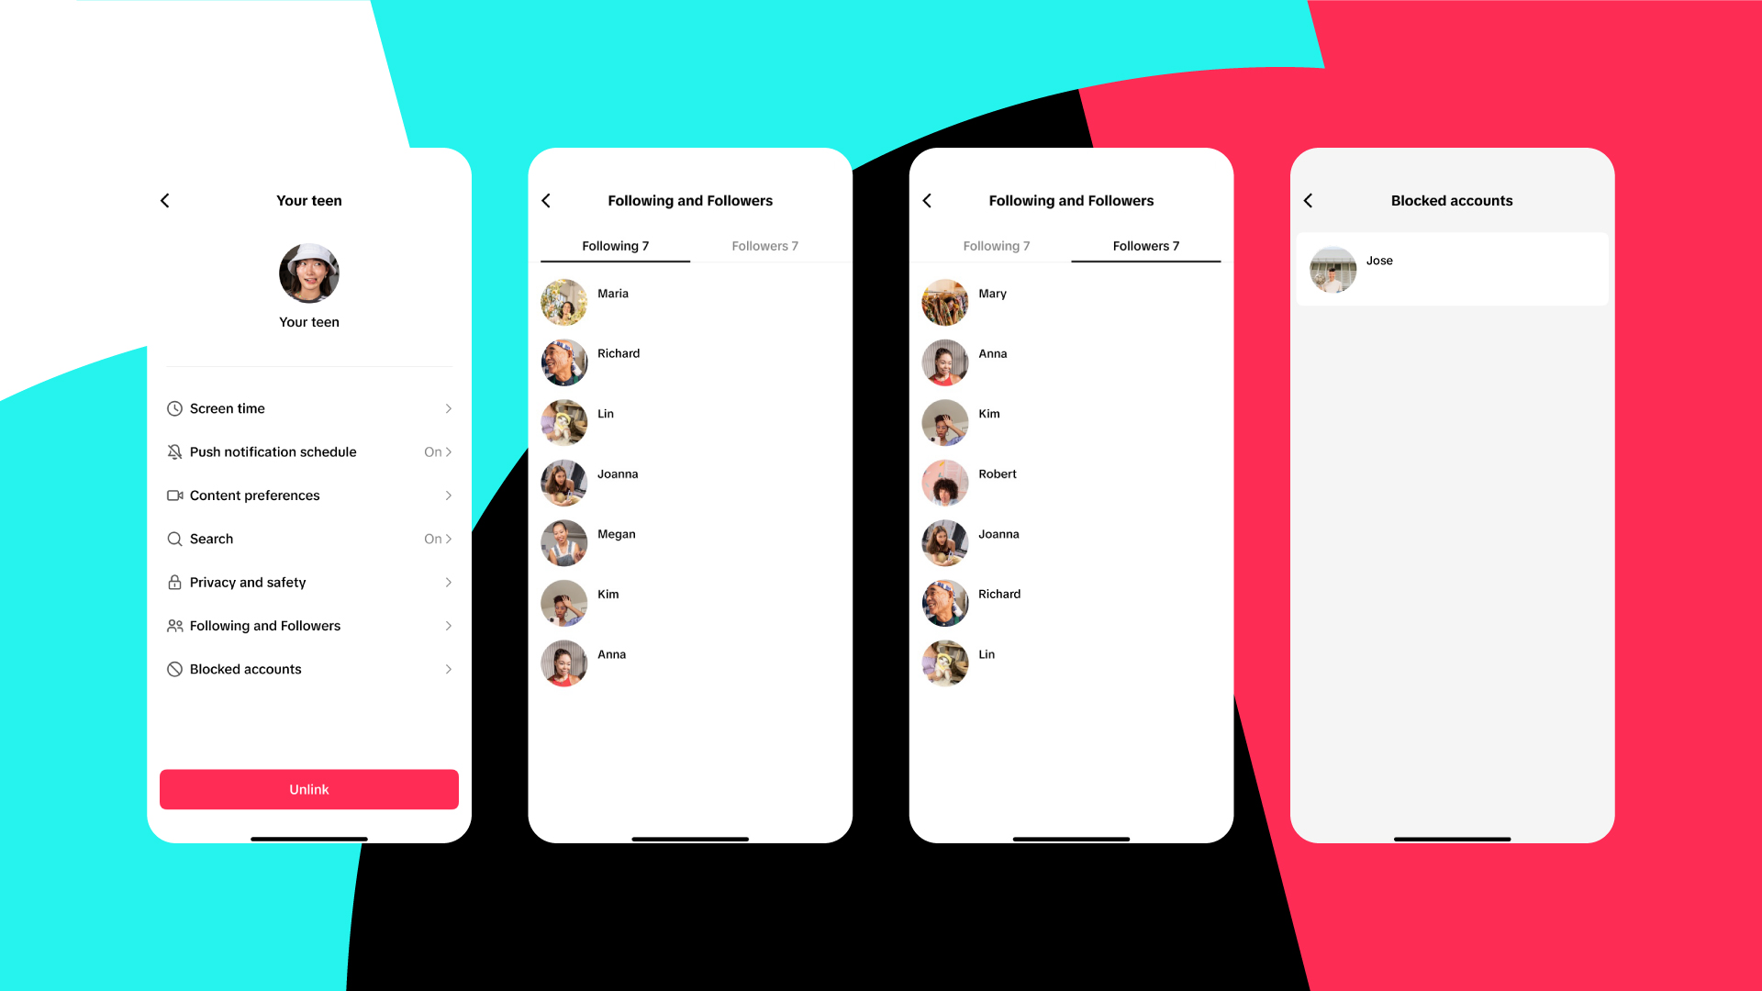Click the Unlink button
The height and width of the screenshot is (991, 1762).
308,789
